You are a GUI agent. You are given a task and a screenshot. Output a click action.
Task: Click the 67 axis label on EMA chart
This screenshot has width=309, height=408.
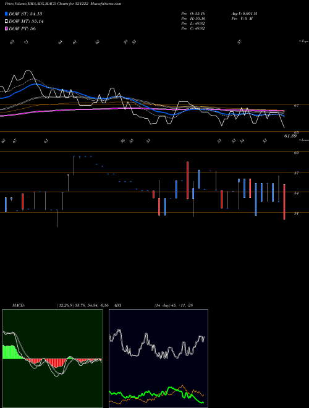coord(296,105)
